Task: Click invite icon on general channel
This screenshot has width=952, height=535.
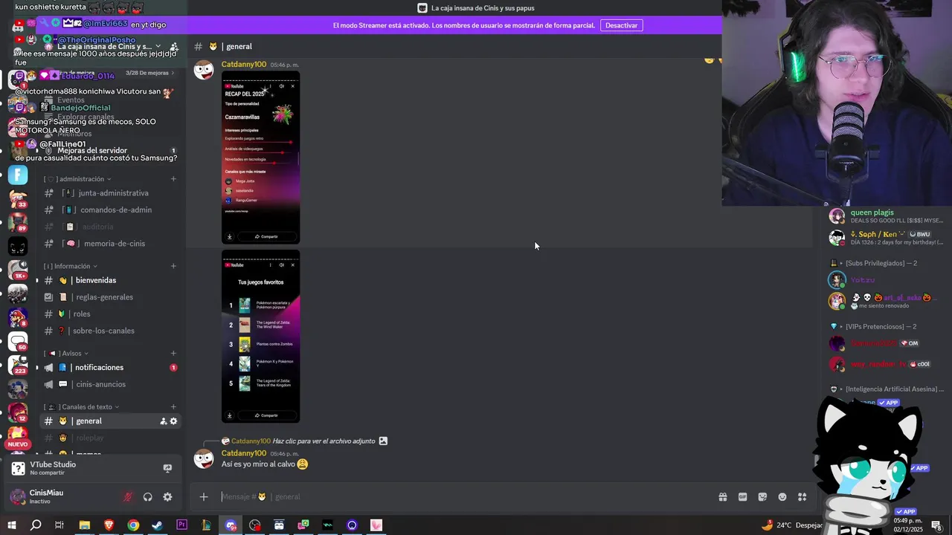Action: click(x=164, y=421)
